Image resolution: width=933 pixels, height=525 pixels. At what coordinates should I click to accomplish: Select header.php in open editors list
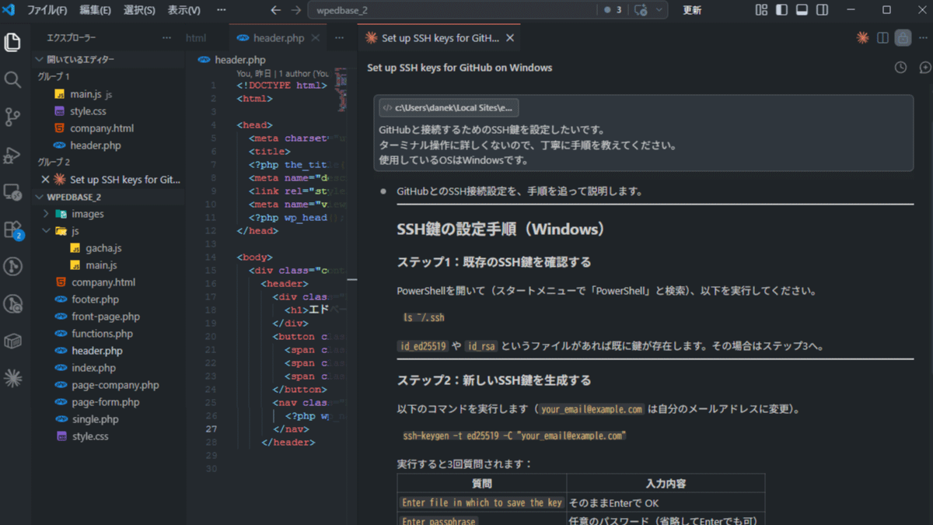click(108, 145)
